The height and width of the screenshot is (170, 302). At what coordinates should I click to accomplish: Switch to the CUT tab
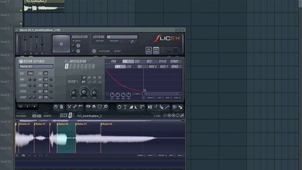click(137, 61)
